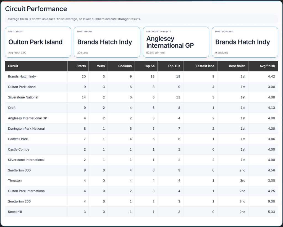Open the Most Podiums summary card
Screen dimensions: 283x227
pyautogui.click(x=245, y=42)
